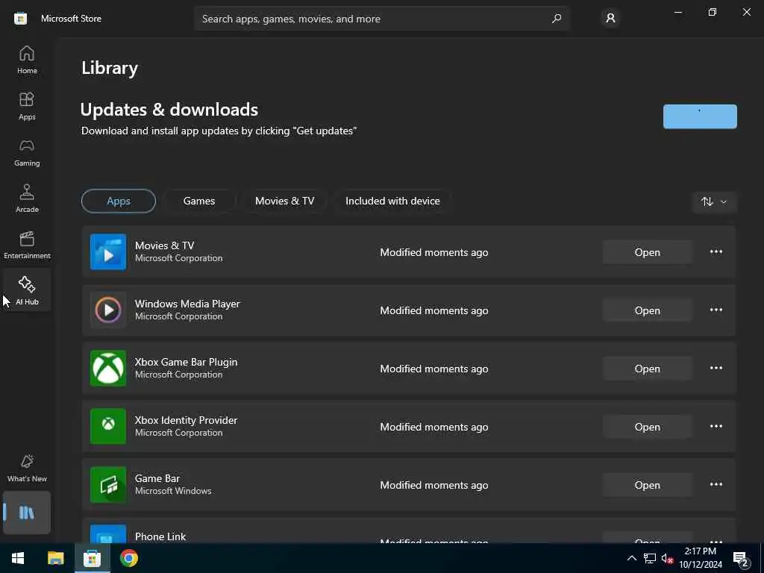Click the Library heading
764x573 pixels.
click(110, 68)
